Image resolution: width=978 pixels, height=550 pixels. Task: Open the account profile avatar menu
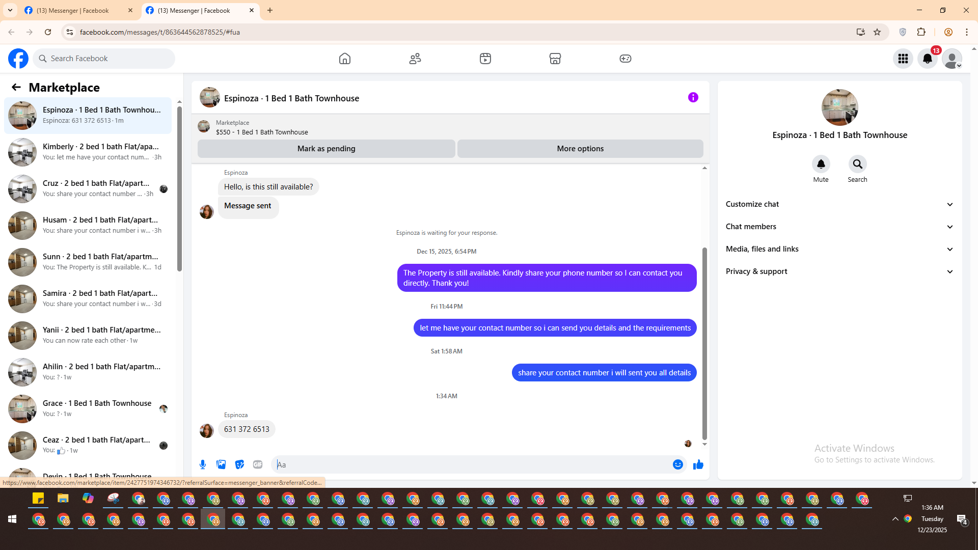click(x=952, y=59)
